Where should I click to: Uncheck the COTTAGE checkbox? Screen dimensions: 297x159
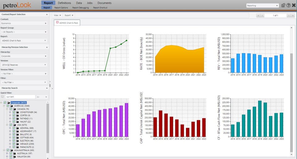point(14,137)
